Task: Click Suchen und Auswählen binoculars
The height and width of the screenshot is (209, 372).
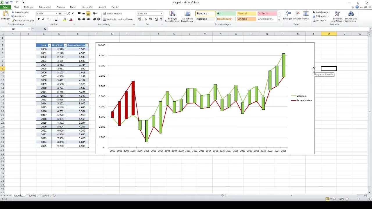Action: pyautogui.click(x=351, y=14)
